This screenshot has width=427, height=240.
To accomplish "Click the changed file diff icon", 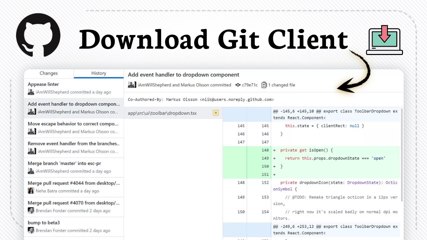I will [264, 85].
